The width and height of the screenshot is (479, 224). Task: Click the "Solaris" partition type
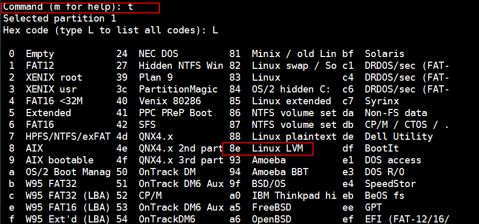(x=384, y=54)
